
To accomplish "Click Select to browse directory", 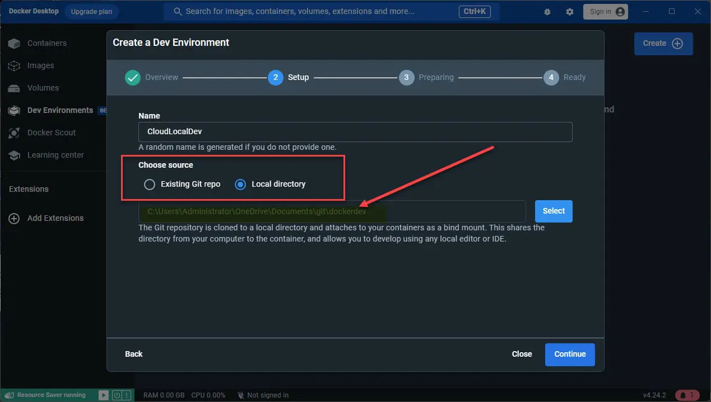I will 554,211.
